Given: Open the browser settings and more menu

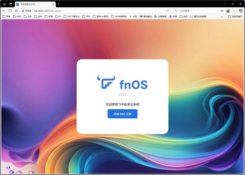Looking at the screenshot, I should pyautogui.click(x=234, y=11).
